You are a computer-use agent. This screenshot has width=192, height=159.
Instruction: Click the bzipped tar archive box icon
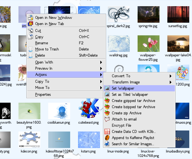[x=107, y=107]
